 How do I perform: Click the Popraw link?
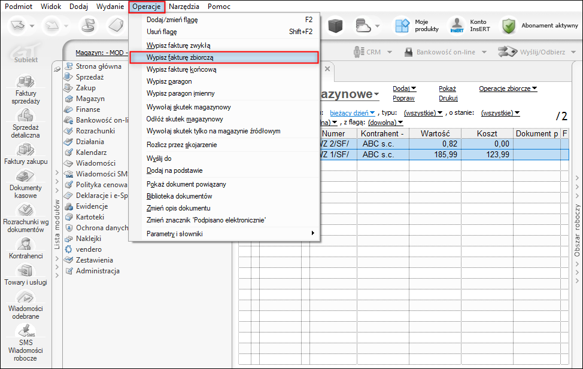point(403,98)
